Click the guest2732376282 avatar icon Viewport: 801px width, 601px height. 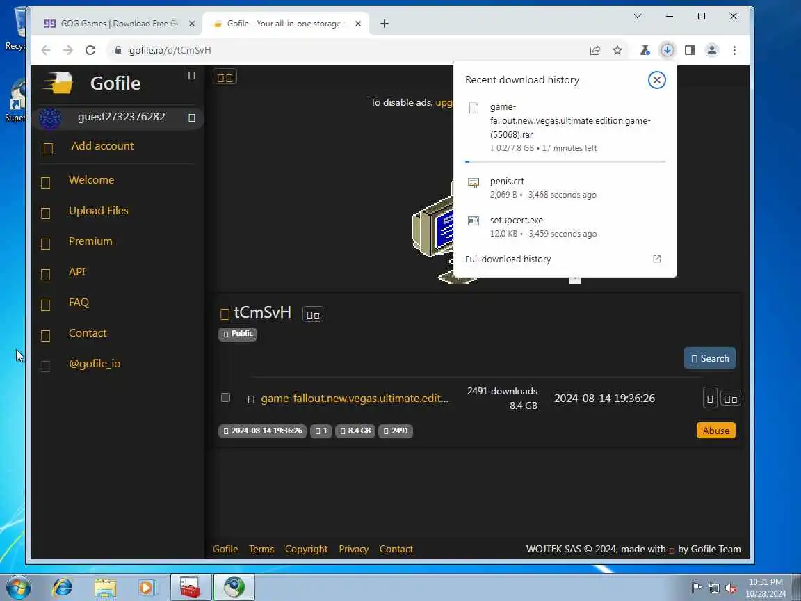(x=50, y=118)
